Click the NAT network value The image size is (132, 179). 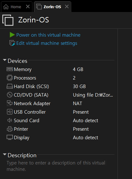tap(77, 104)
